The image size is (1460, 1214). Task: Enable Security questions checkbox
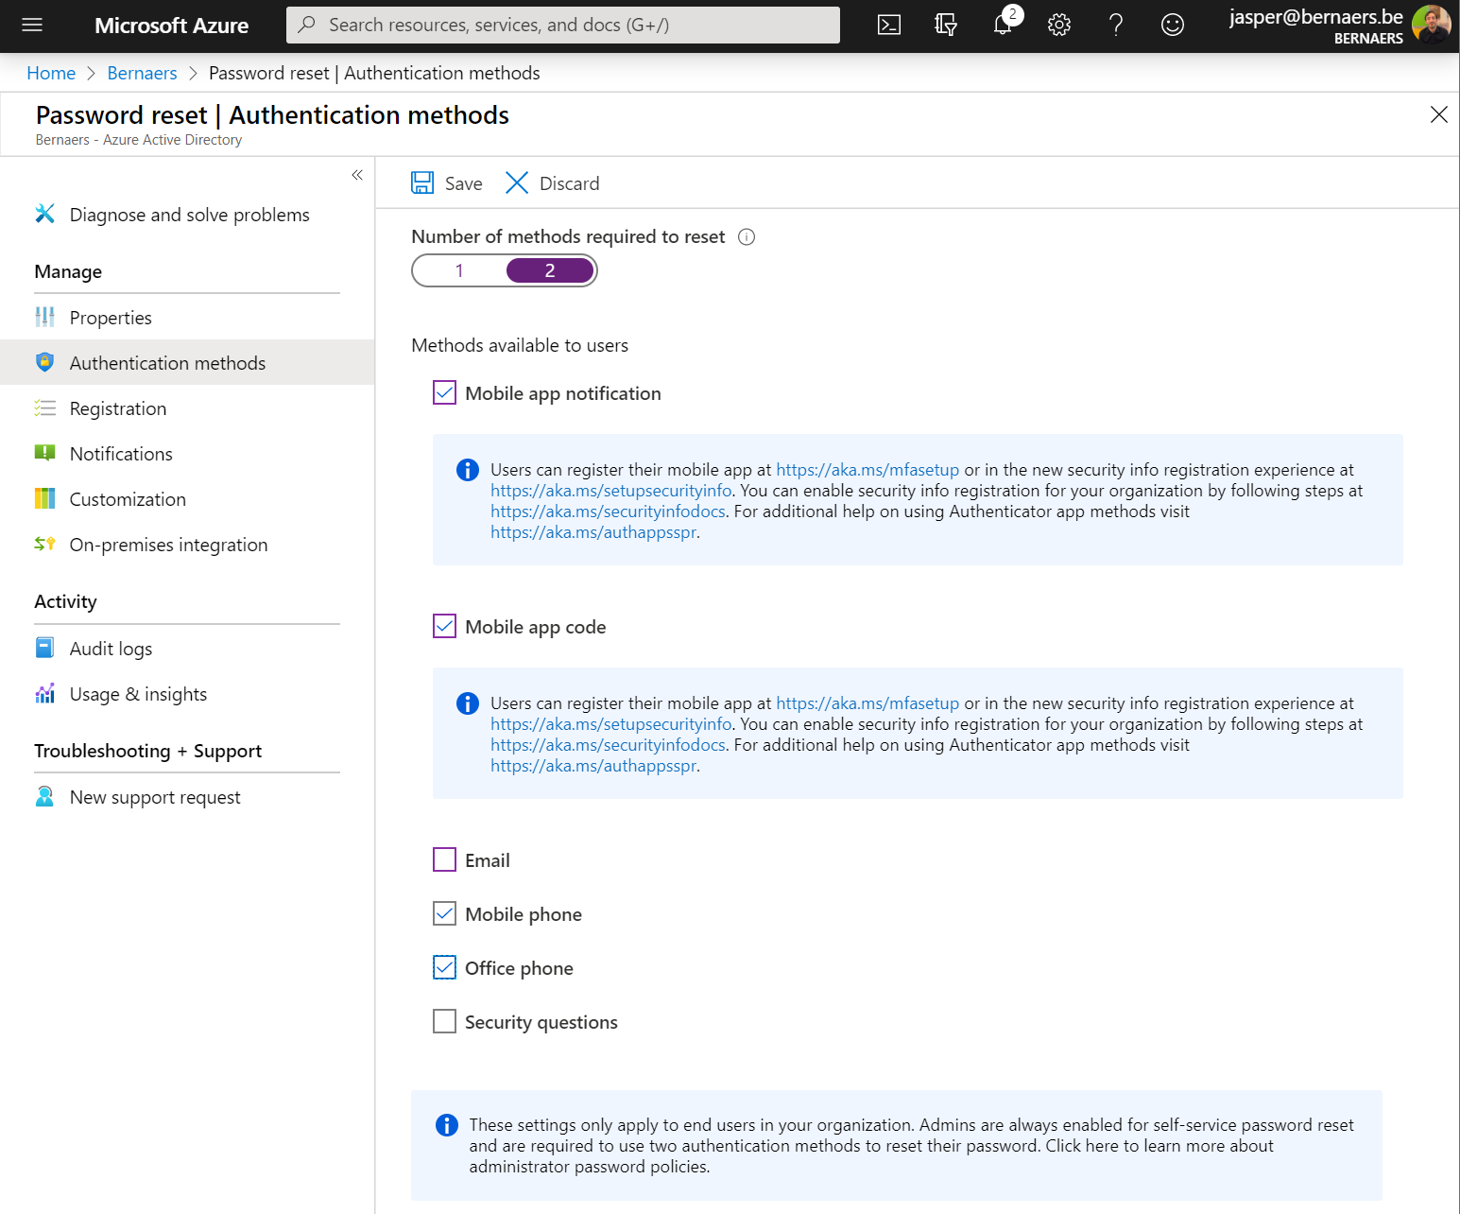(x=444, y=1021)
